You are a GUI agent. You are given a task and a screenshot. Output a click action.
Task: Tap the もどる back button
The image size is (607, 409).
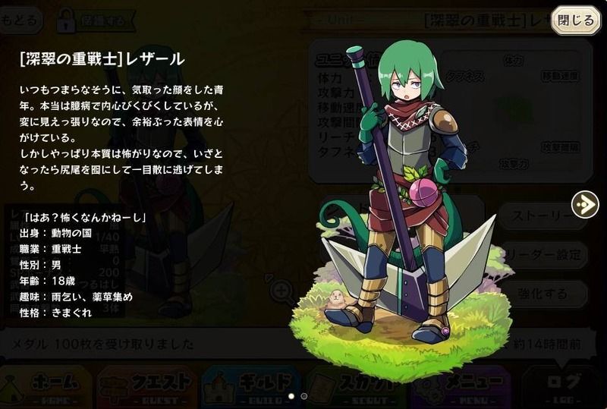pos(20,20)
